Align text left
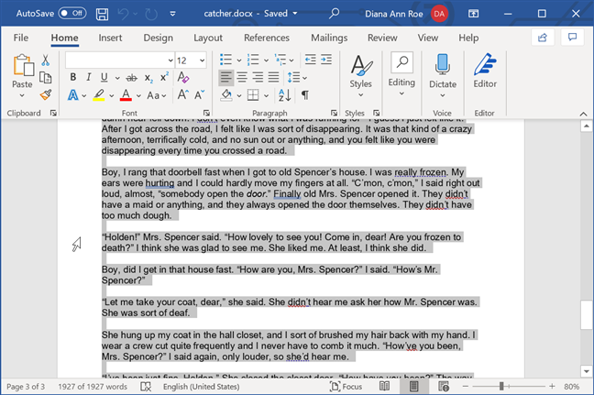This screenshot has height=395, width=594. coord(225,78)
